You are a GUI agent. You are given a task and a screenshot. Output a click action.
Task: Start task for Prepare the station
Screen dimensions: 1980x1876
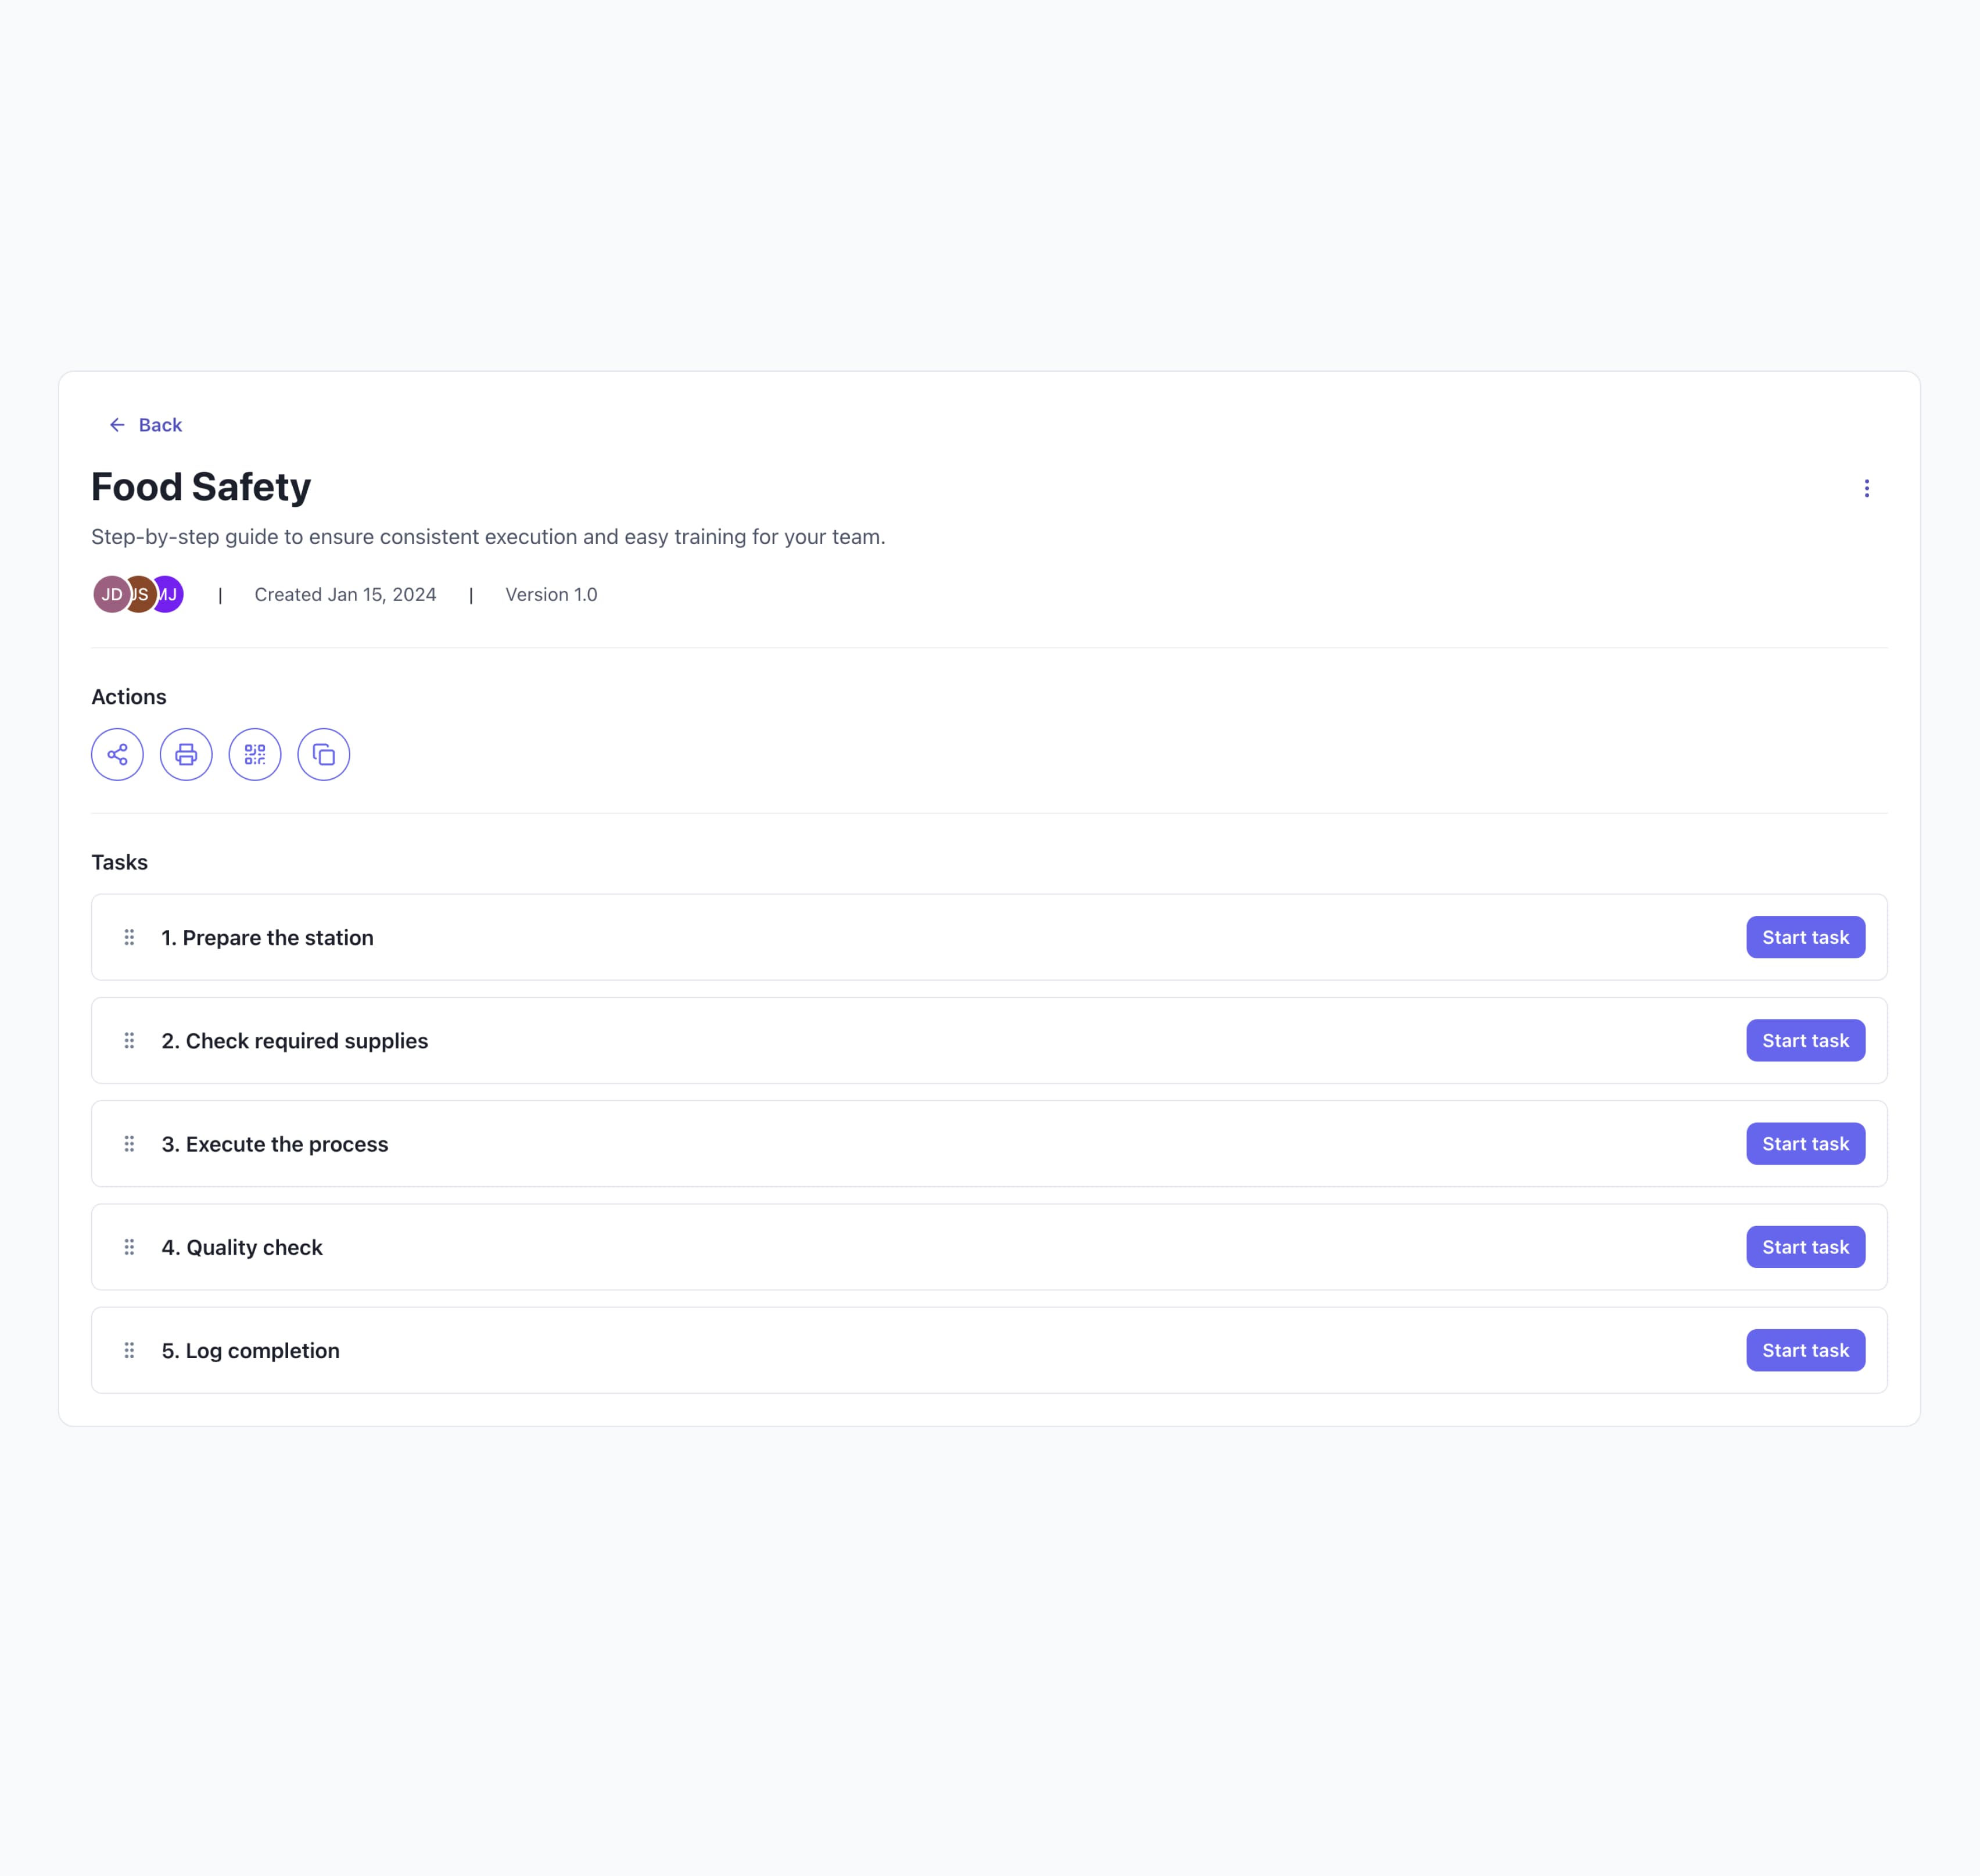click(1805, 937)
